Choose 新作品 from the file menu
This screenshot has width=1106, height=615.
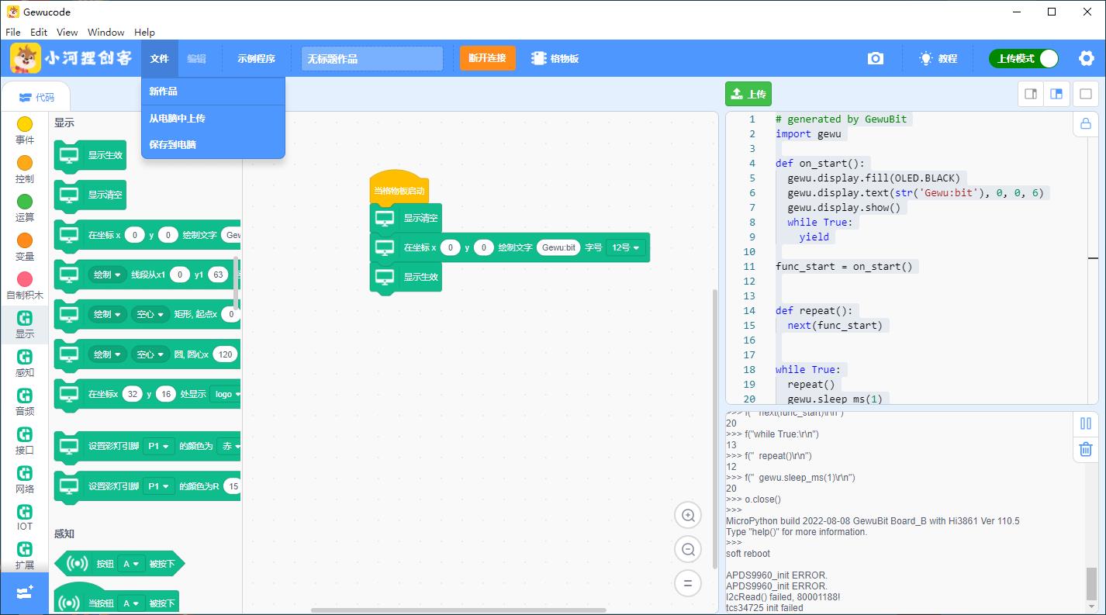point(213,92)
